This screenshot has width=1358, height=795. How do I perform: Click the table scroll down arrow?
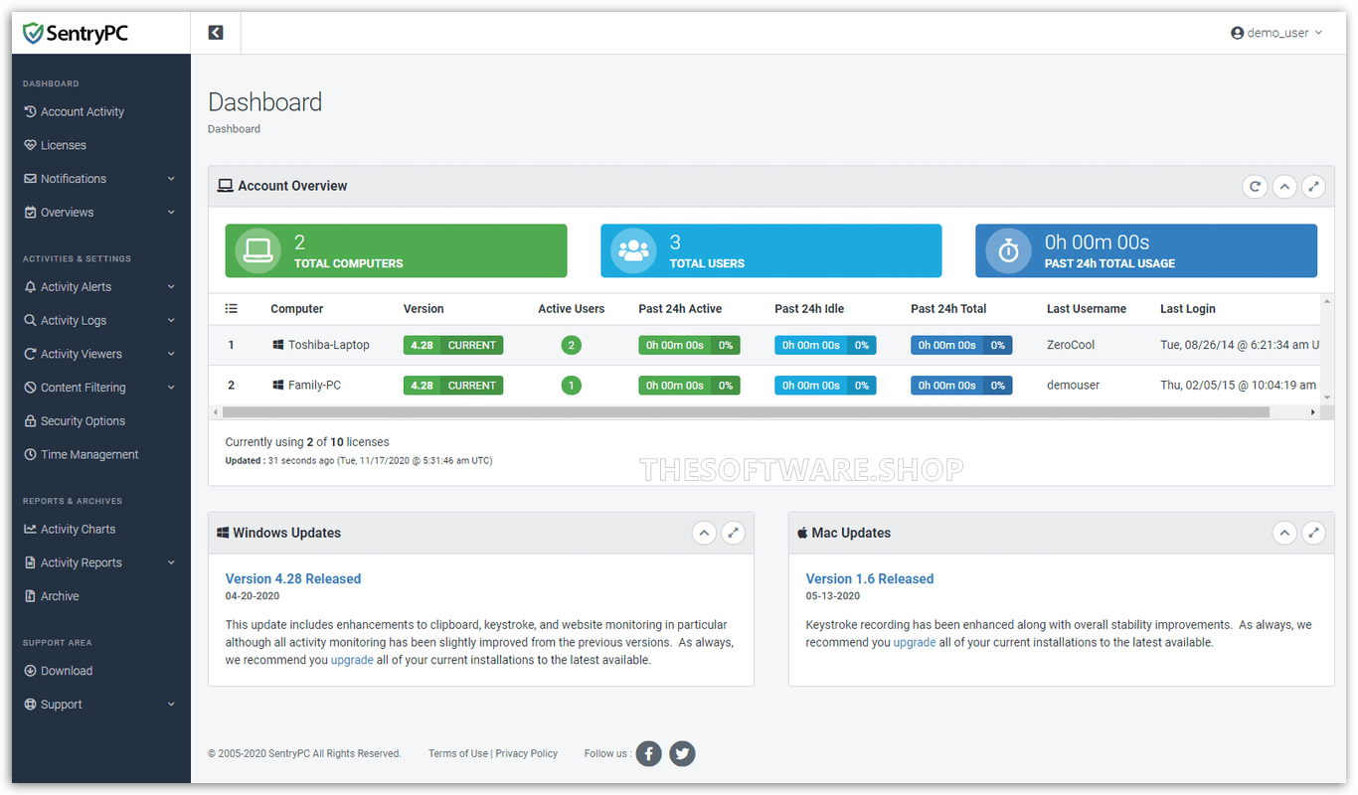point(1327,397)
